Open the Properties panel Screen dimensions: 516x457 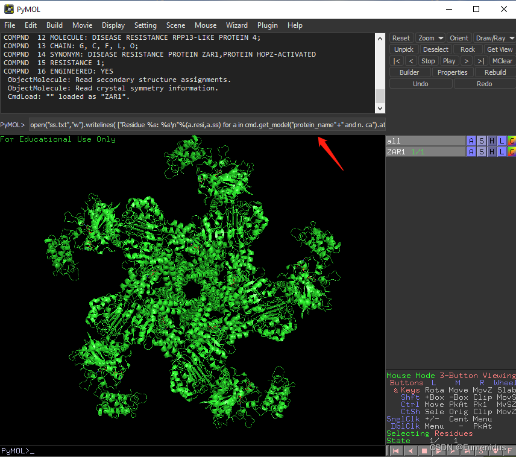pyautogui.click(x=453, y=72)
